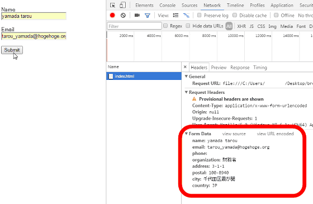Screen dimensions: 313x204
Task: Select the 'Origin: null' header row
Action: tap(206, 112)
